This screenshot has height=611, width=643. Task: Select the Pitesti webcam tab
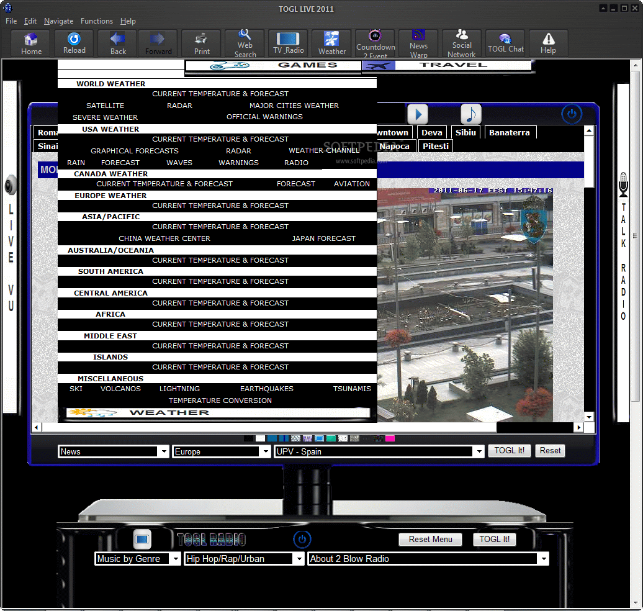436,146
